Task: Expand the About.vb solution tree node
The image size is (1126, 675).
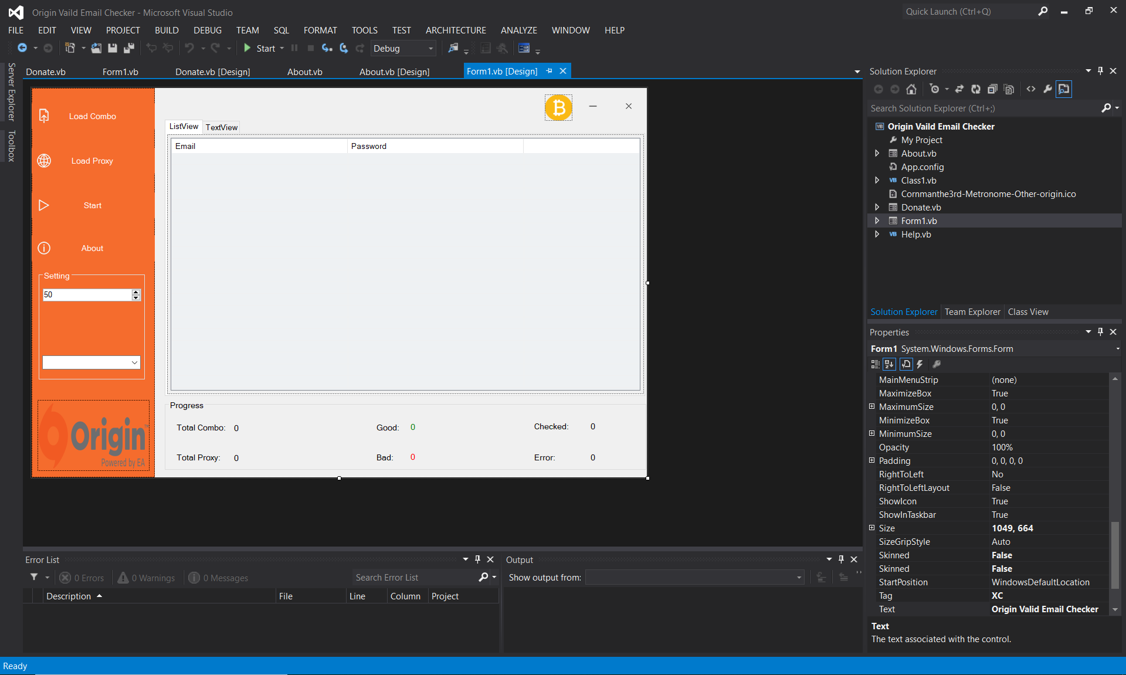Action: [x=878, y=152]
